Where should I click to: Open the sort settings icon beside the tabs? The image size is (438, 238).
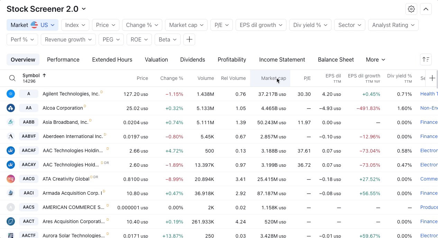coord(426,59)
